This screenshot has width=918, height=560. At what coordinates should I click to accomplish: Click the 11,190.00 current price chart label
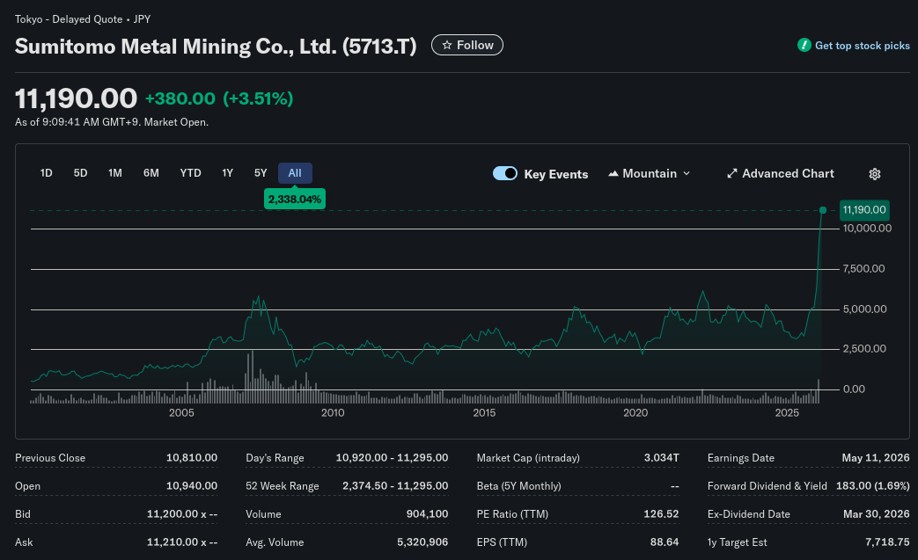864,210
